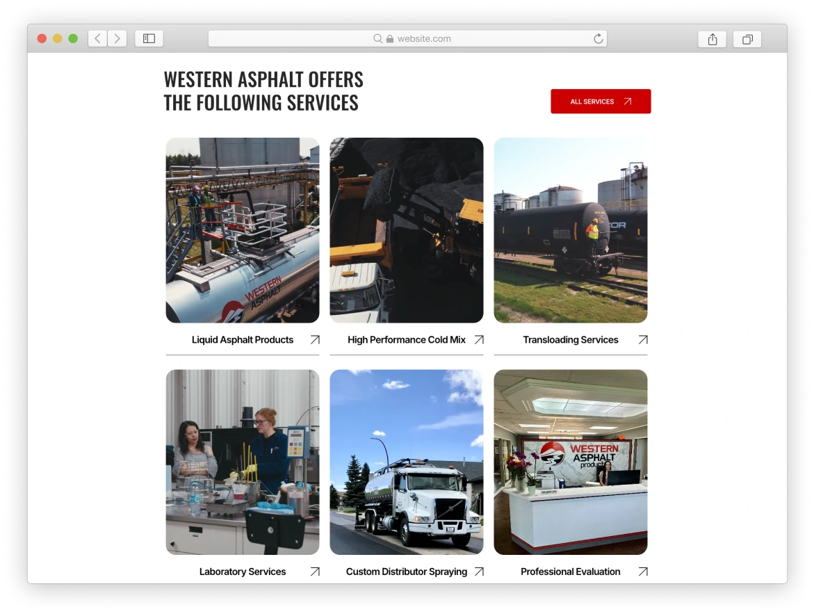Click arrow next to High Performance Cold Mix

479,340
